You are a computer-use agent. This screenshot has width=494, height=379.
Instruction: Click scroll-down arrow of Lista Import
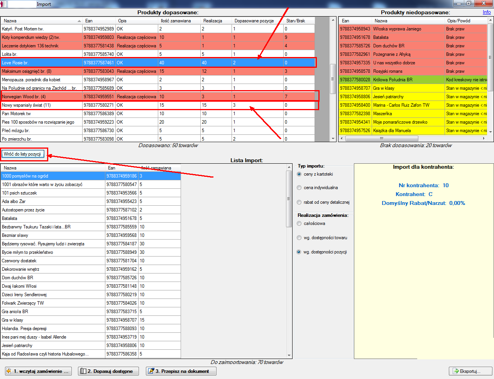pyautogui.click(x=289, y=356)
